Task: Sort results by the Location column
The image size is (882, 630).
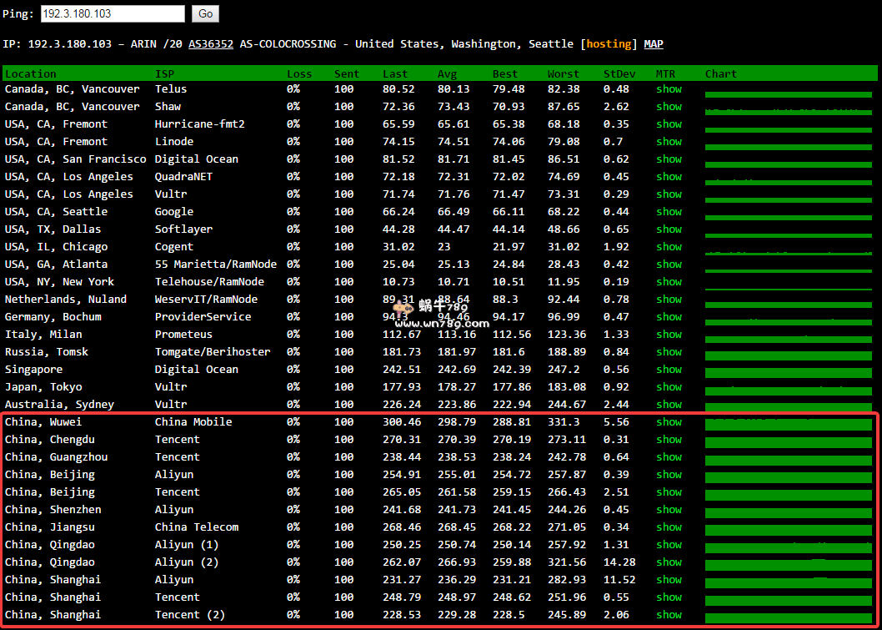Action: [30, 73]
